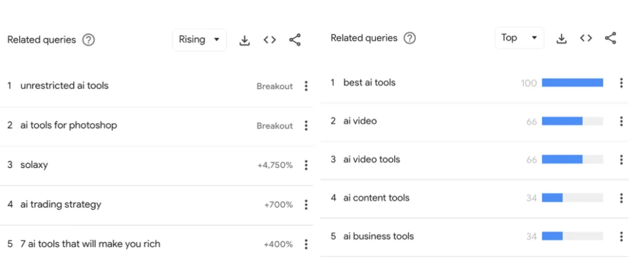Screen dimensions: 638x273
Task: Click the 'ai tools for photoshop' query
Action: tap(69, 125)
